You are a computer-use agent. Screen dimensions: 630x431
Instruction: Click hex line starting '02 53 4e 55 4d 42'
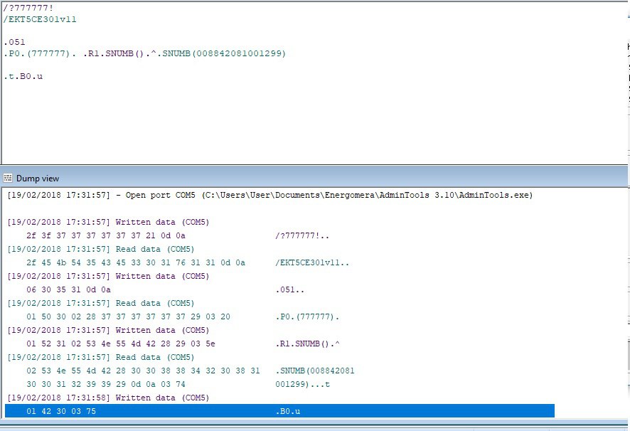pos(144,371)
